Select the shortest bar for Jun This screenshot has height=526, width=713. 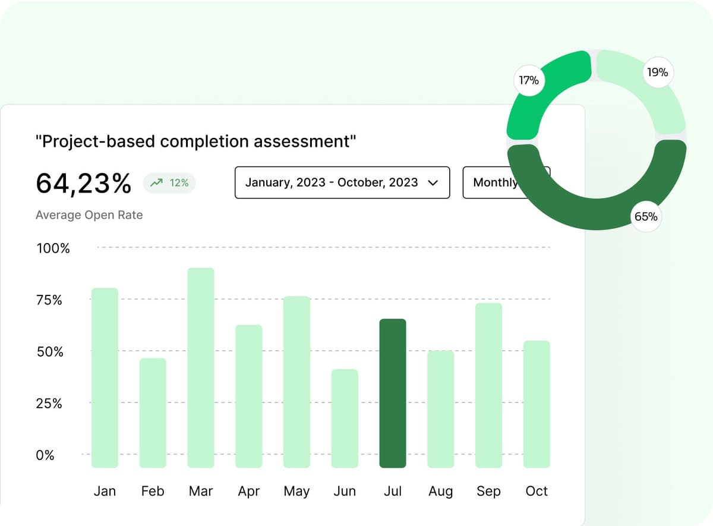click(345, 418)
